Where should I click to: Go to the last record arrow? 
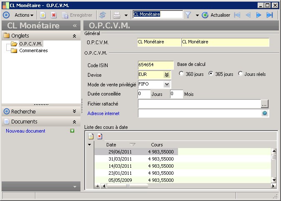[270, 15]
